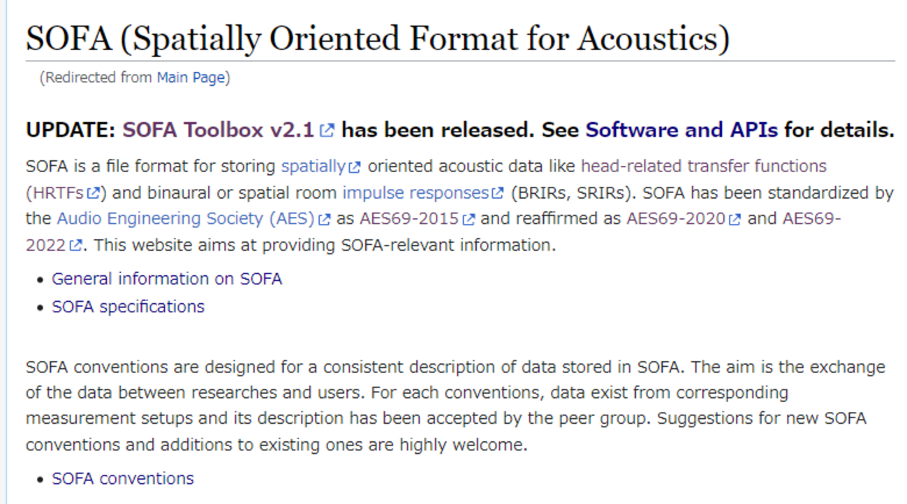Click external-link icon next to spatially
907x504 pixels.
[x=355, y=167]
